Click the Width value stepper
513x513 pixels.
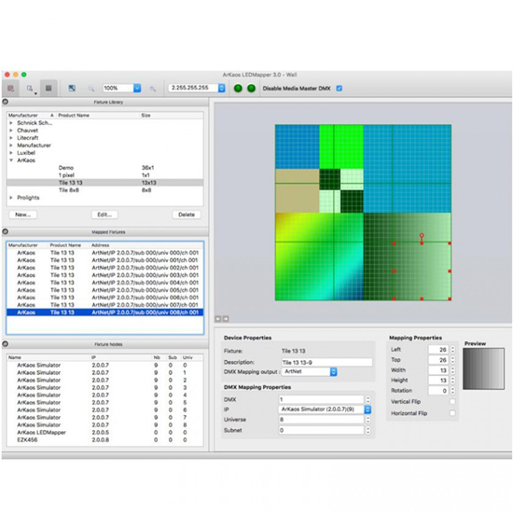coord(452,370)
